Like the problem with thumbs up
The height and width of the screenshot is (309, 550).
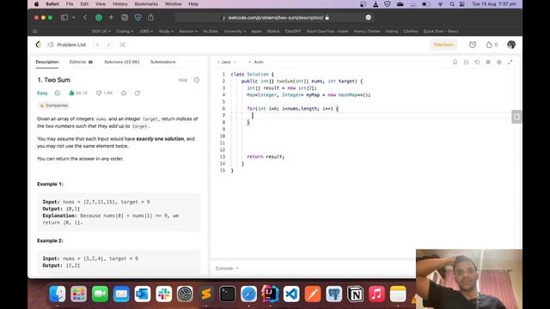click(x=71, y=94)
